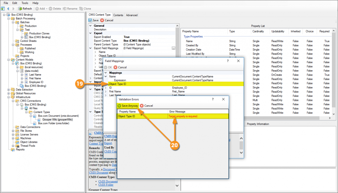Select Grooper Wiki (grooperWiki) content type
338x193 pixels.
pyautogui.click(x=57, y=119)
